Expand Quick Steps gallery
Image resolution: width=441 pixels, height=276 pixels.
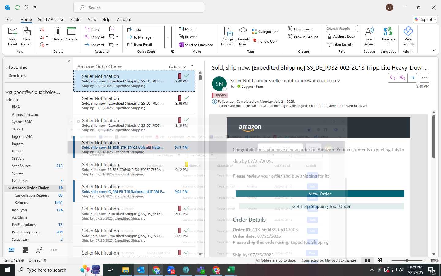click(x=168, y=37)
